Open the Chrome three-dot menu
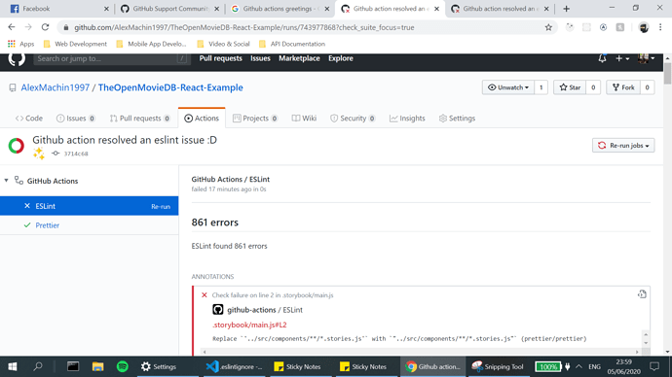 click(x=660, y=27)
